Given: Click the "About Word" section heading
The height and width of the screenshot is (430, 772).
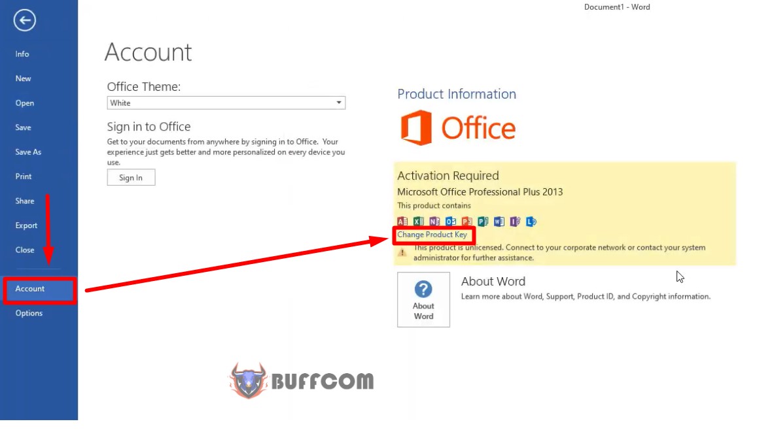Looking at the screenshot, I should [493, 282].
